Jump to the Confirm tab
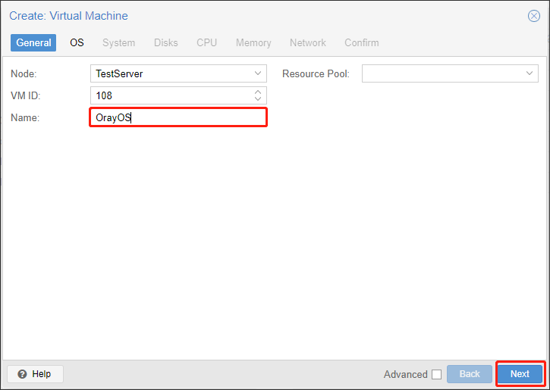 coord(362,42)
